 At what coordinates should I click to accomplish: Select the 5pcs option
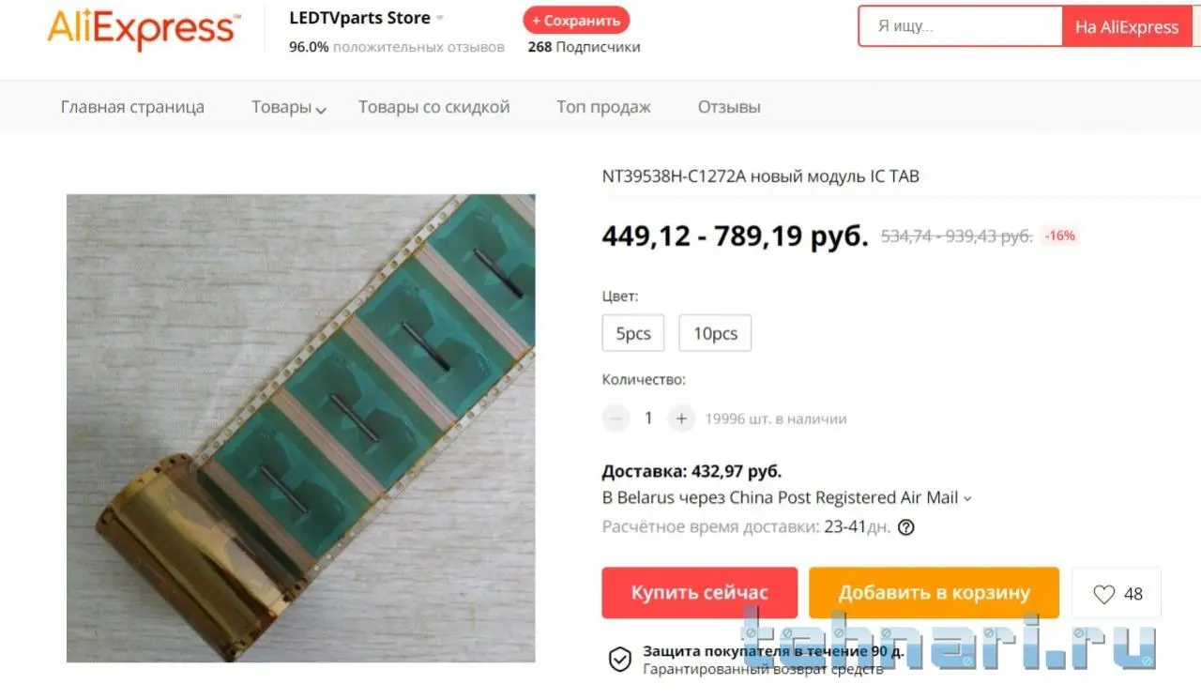[633, 333]
